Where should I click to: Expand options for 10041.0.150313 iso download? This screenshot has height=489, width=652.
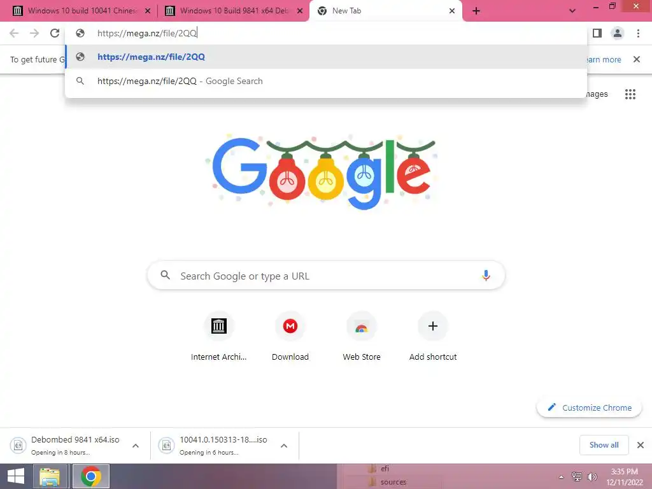coord(284,445)
